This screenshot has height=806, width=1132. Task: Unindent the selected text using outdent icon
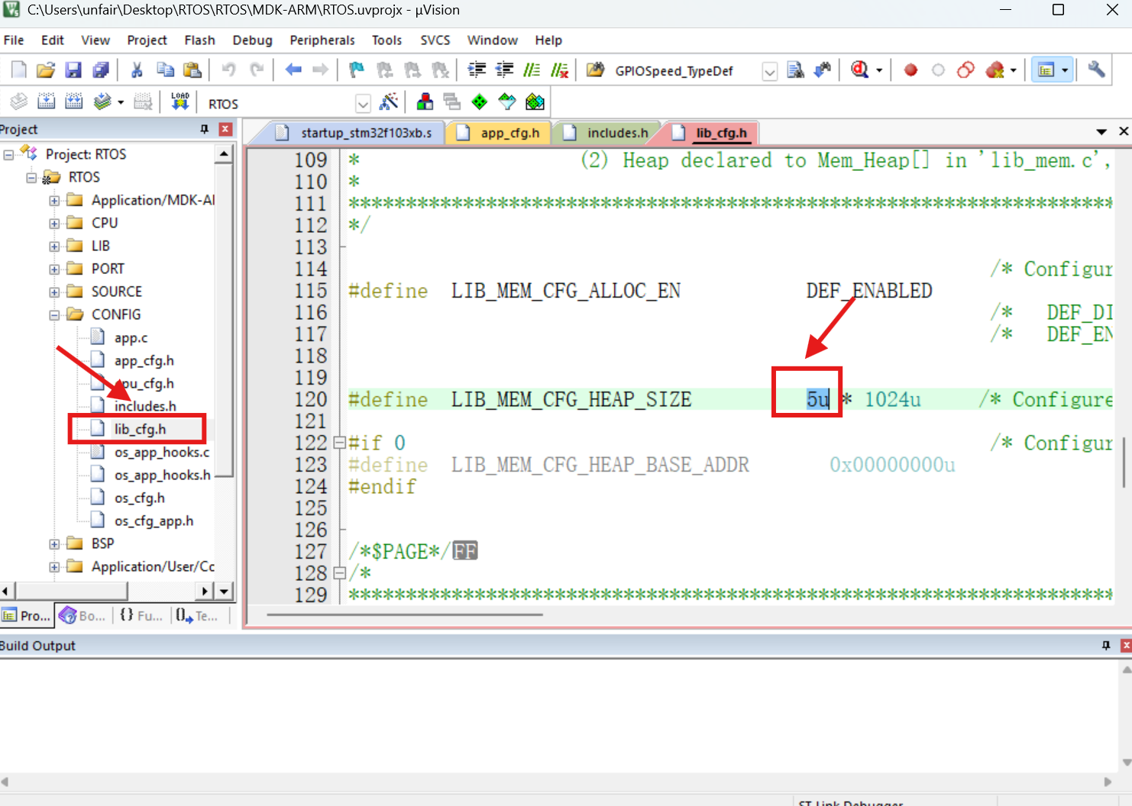click(x=504, y=70)
